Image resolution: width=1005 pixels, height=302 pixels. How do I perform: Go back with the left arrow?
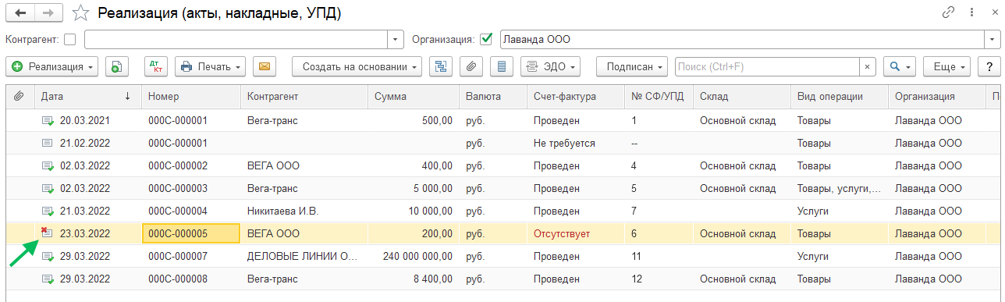(x=20, y=13)
